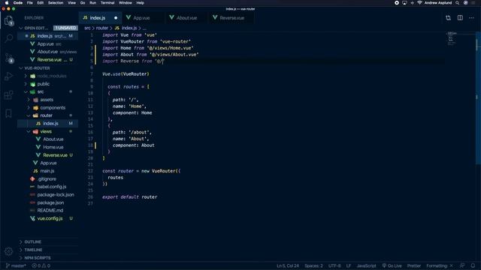This screenshot has width=481, height=270.
Task: Open the Extensions view
Action: point(9,95)
